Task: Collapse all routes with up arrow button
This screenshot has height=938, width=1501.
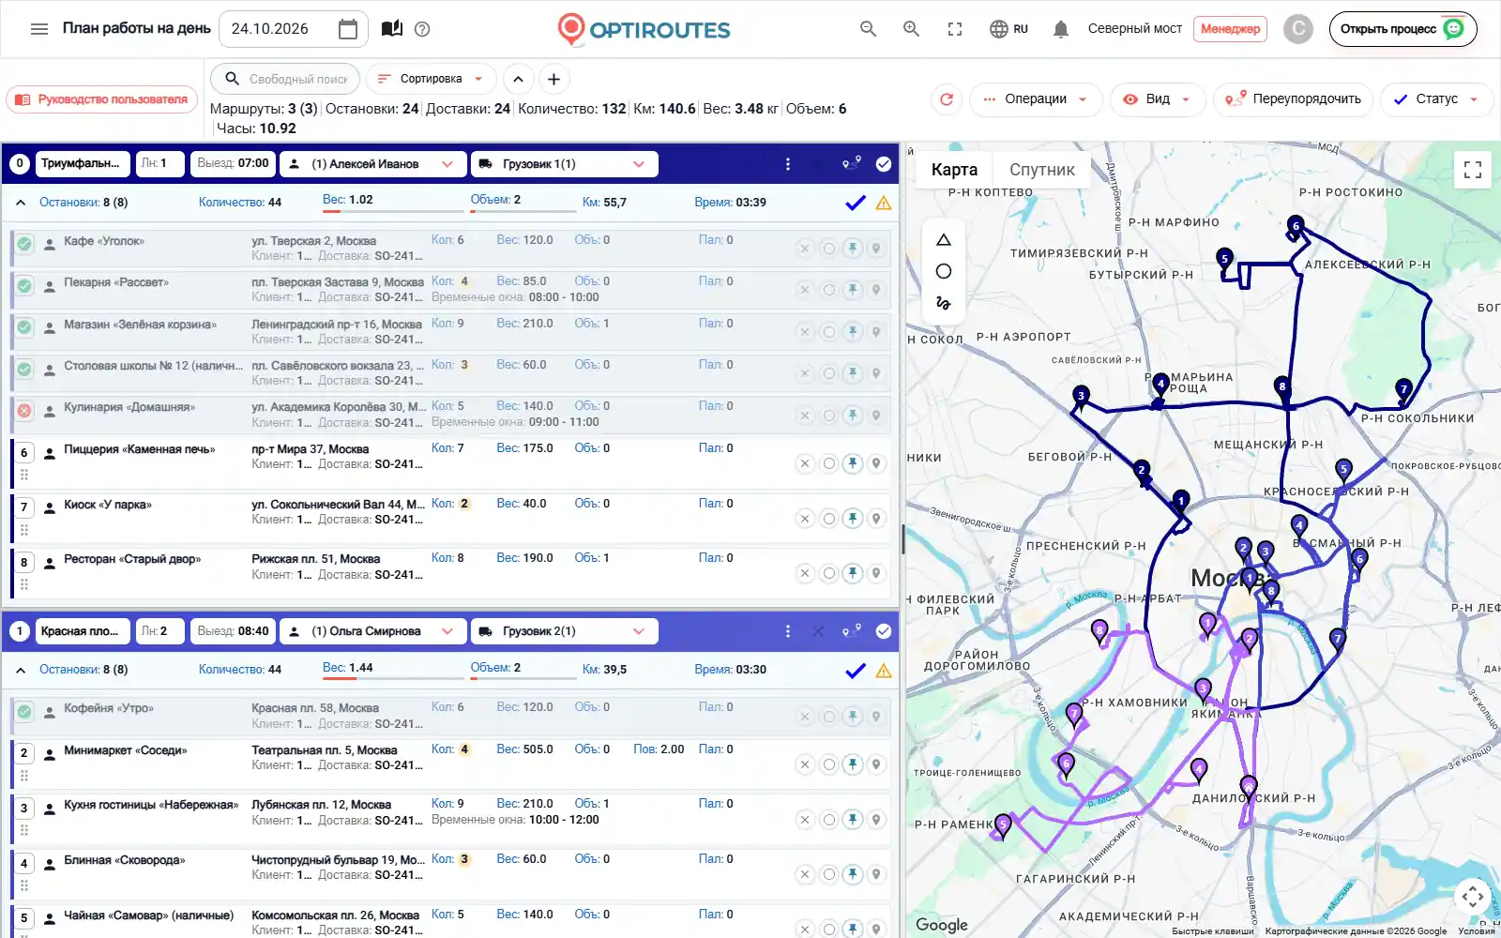Action: [518, 79]
